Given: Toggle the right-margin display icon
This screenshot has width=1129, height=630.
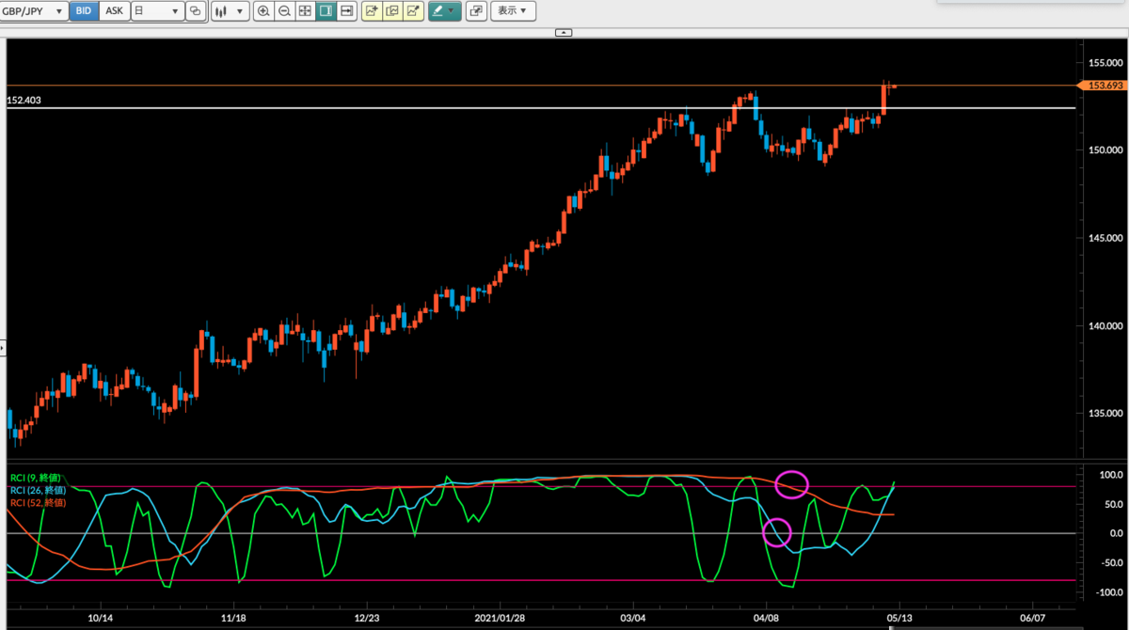Looking at the screenshot, I should 326,11.
